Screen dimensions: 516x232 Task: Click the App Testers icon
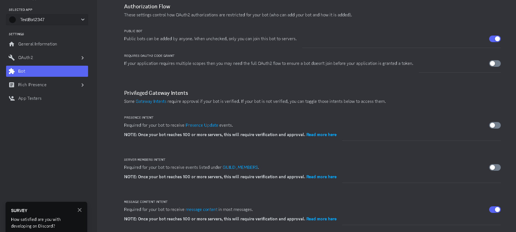coord(12,98)
